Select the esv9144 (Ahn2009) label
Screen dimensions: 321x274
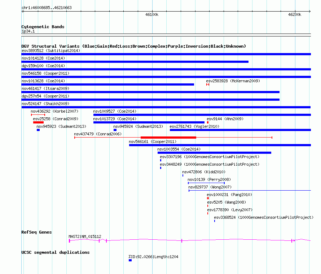225,119
